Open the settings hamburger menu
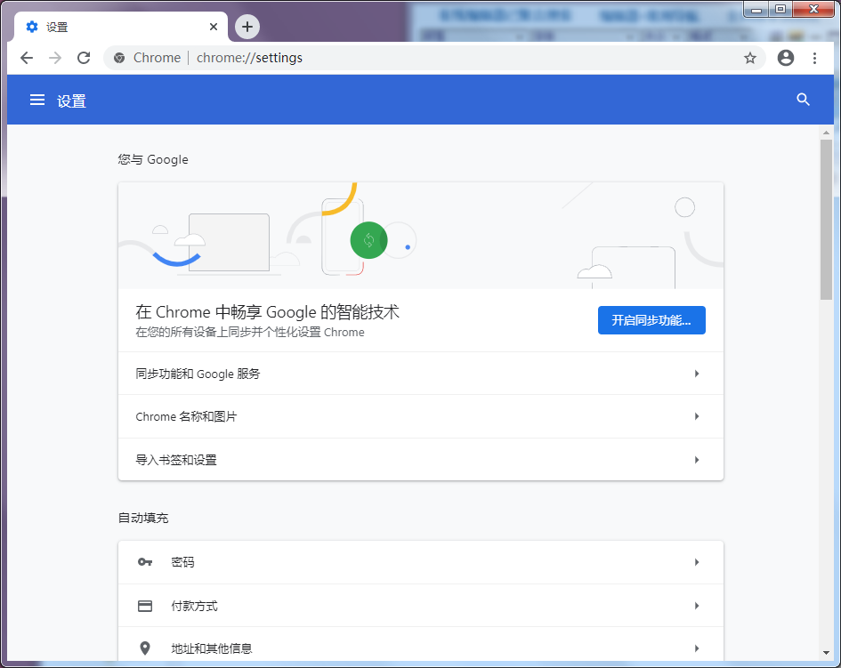Screen dimensions: 841x668 click(36, 100)
